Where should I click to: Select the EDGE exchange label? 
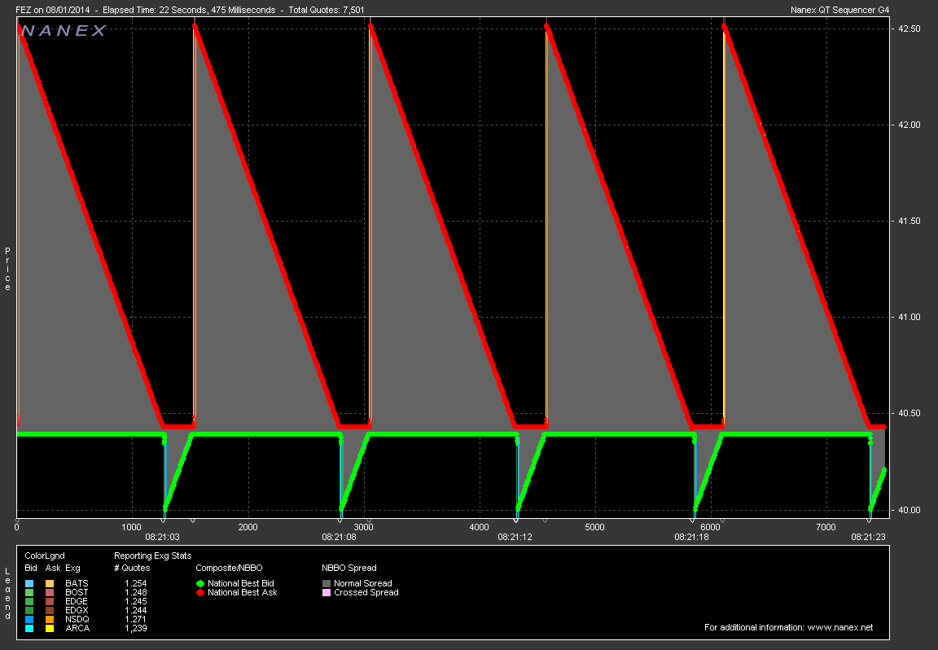(77, 601)
